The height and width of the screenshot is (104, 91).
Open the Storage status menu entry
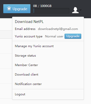click(25, 56)
